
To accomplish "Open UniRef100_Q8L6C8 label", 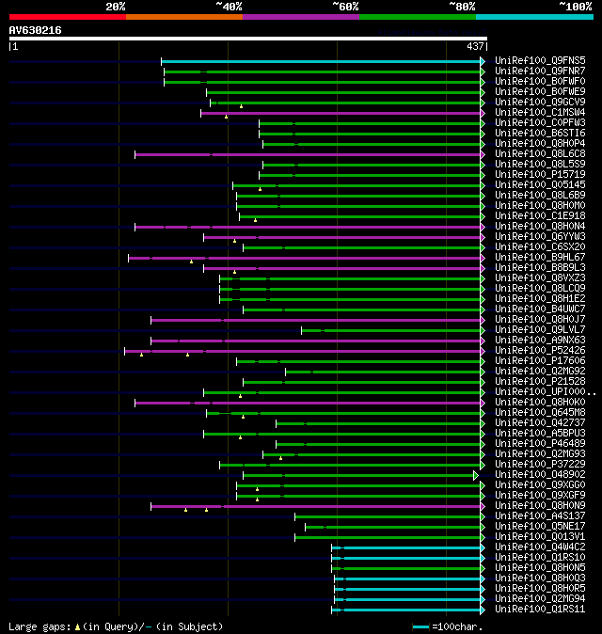I will click(540, 153).
